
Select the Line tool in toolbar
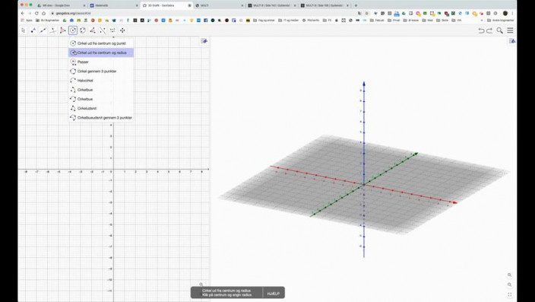(43, 30)
